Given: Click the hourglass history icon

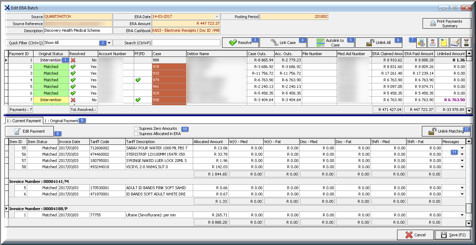Looking at the screenshot, I should click(x=466, y=43).
